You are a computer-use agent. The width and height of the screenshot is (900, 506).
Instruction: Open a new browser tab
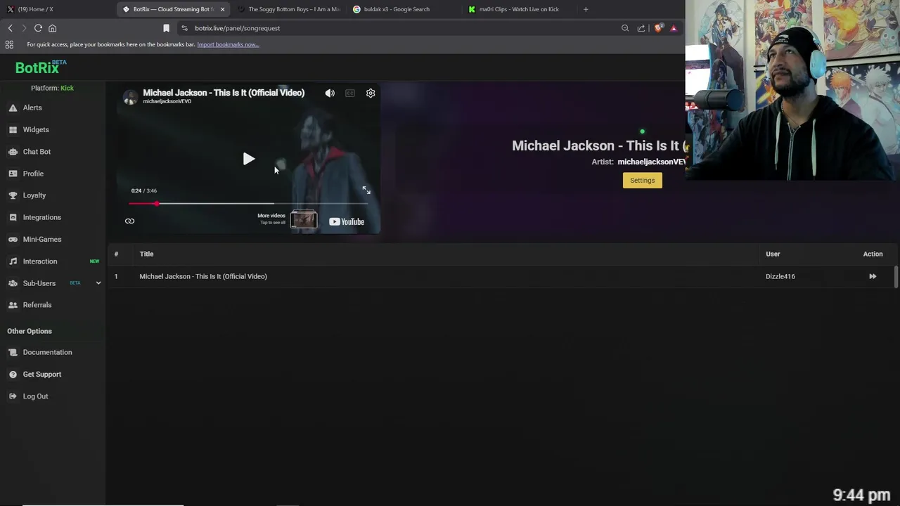point(586,9)
